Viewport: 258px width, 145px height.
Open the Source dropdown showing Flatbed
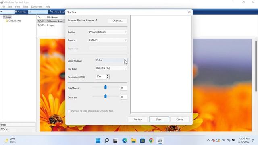(108, 40)
